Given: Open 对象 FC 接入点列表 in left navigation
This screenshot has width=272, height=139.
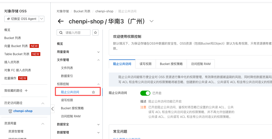Looking at the screenshot, I should (18, 70).
